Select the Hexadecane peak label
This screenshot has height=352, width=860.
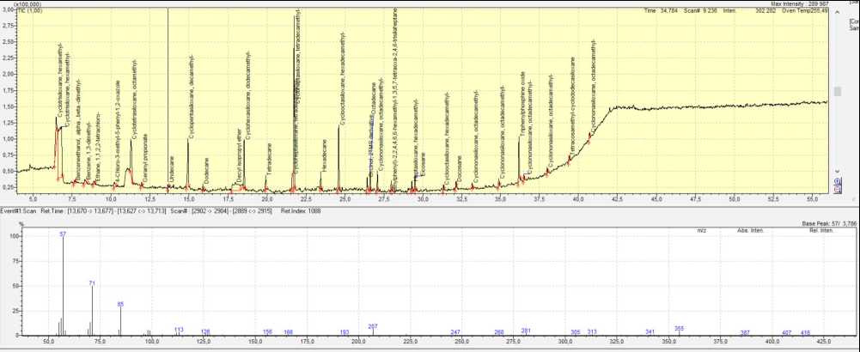tap(324, 154)
